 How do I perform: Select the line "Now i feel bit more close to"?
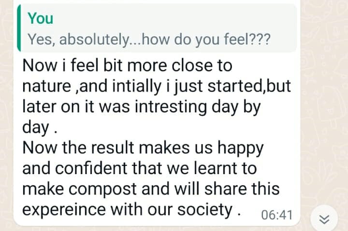127,65
